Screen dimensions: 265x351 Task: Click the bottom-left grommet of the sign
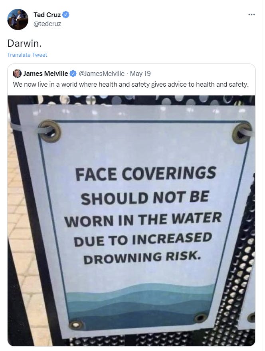tap(76, 324)
